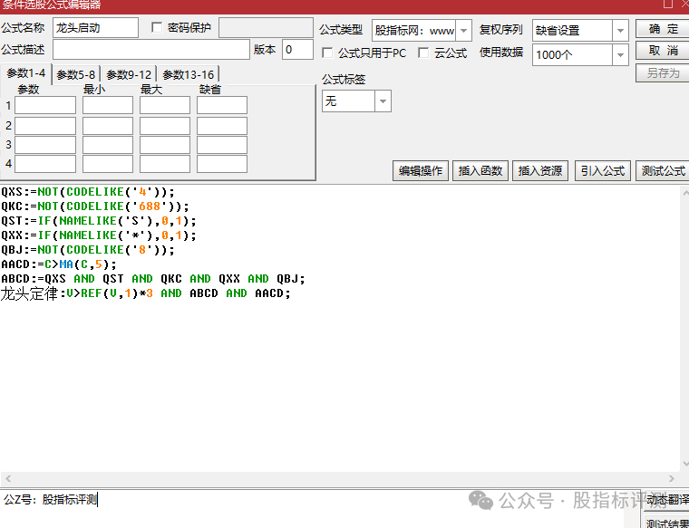
Task: Click the editor's vertical scrollbar down arrow
Action: pos(685,464)
